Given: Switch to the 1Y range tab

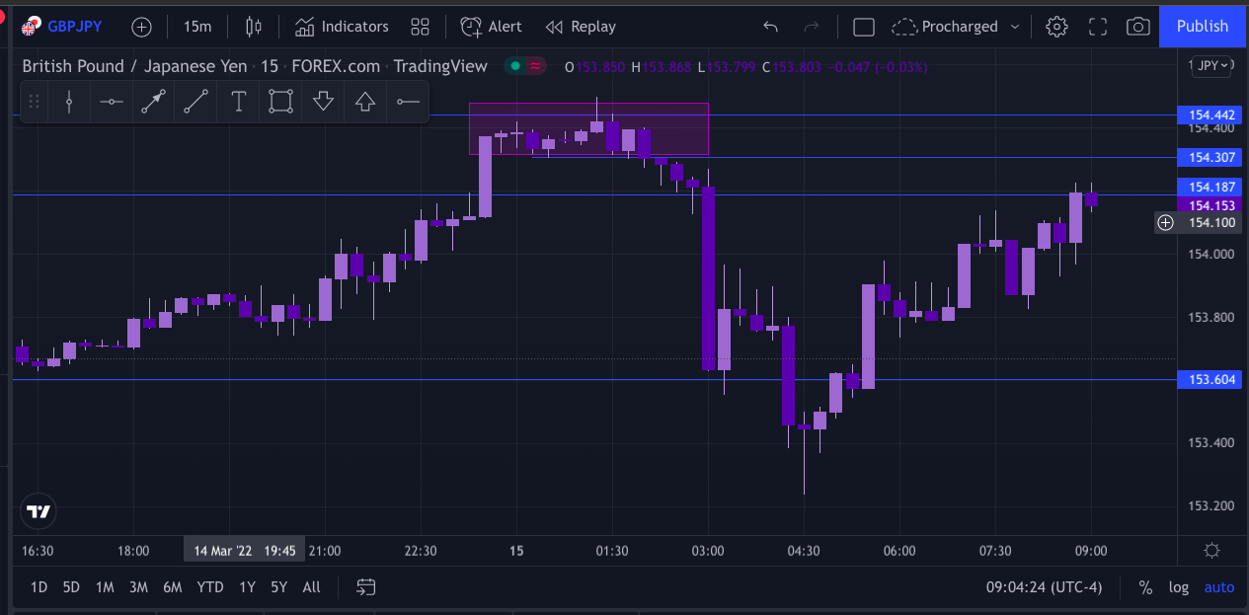Looking at the screenshot, I should tap(245, 586).
